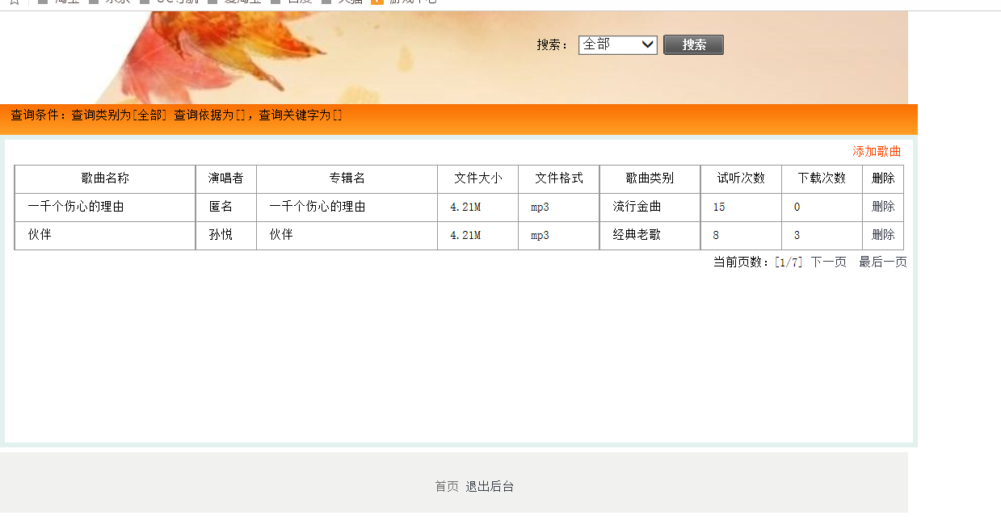Click mp3 format in 流行金曲 row
The width and height of the screenshot is (1001, 520).
(x=540, y=208)
